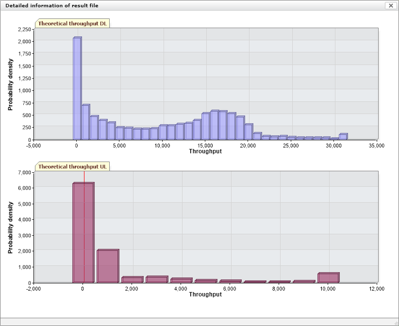Click the tallest UL bar at zero throughput
The width and height of the screenshot is (399, 326).
point(83,233)
